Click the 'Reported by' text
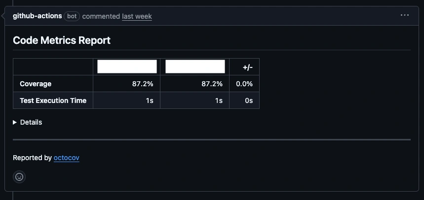The height and width of the screenshot is (200, 424). click(32, 158)
